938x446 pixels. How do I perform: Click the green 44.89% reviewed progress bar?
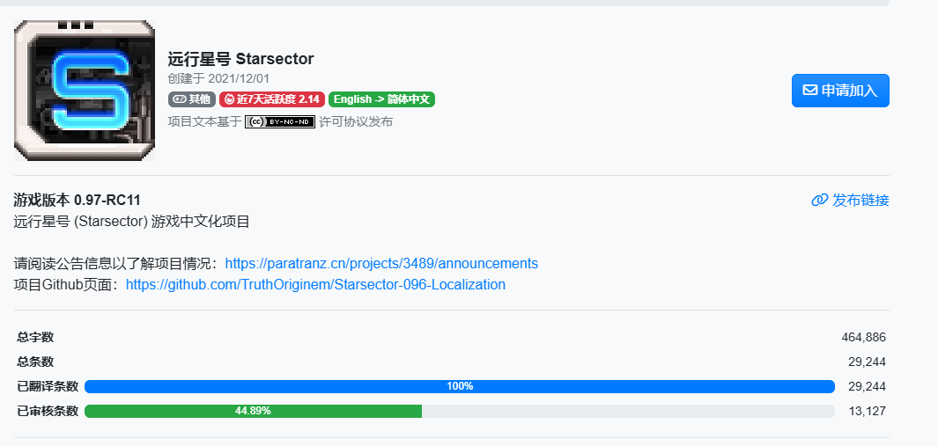tap(253, 411)
